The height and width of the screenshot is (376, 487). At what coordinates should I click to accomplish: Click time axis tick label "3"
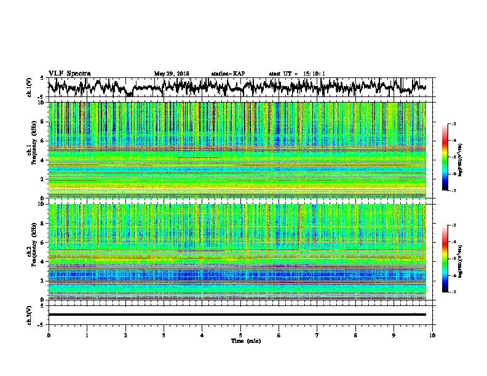(x=164, y=335)
